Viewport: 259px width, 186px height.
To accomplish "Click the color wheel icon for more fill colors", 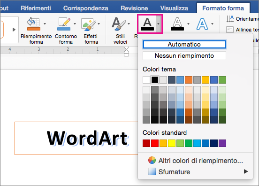I will 152,160.
